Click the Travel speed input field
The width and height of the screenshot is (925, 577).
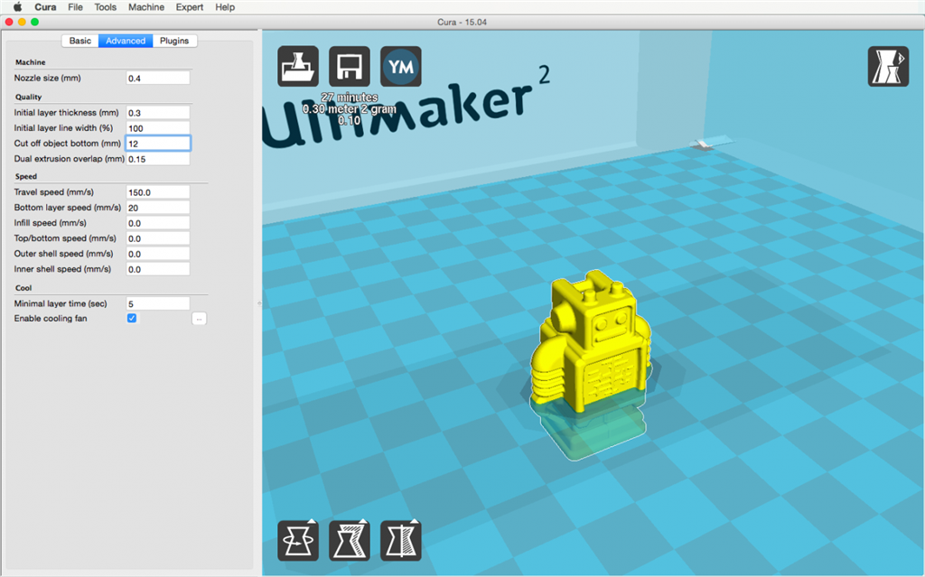point(158,192)
